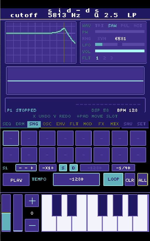Toggle the S button in song row
This screenshot has height=241, width=150.
coord(63,168)
